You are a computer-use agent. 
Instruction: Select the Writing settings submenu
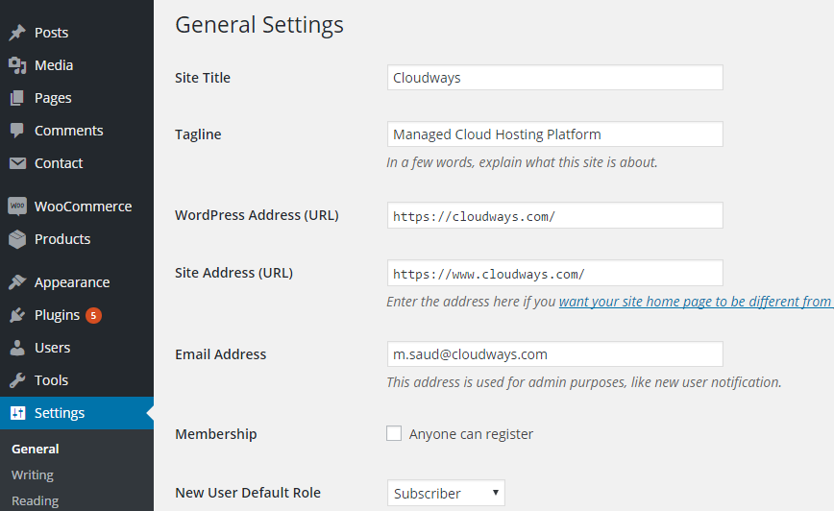pyautogui.click(x=33, y=474)
